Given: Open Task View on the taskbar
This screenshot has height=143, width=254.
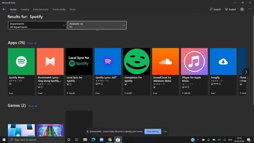Looking at the screenshot, I should pos(77,139).
